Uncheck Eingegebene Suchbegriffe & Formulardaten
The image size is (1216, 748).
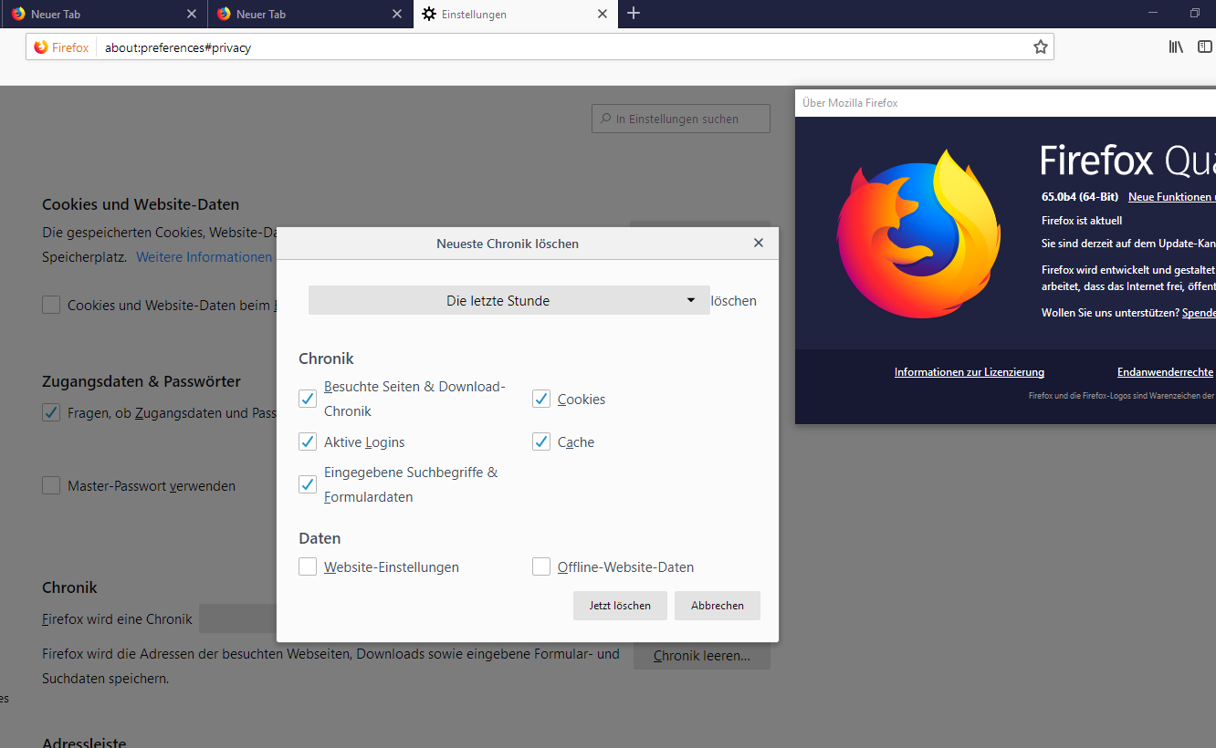pyautogui.click(x=308, y=484)
